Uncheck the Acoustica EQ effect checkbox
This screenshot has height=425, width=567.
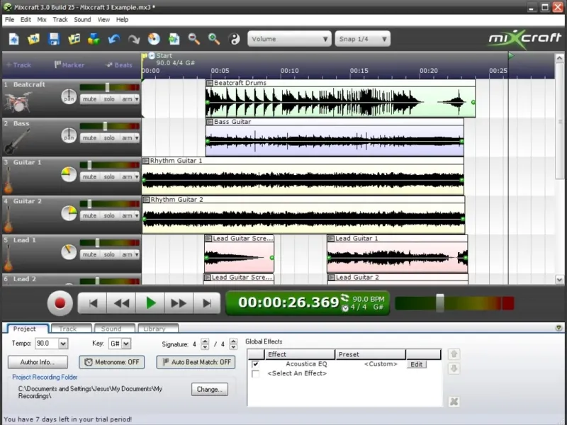(x=255, y=364)
